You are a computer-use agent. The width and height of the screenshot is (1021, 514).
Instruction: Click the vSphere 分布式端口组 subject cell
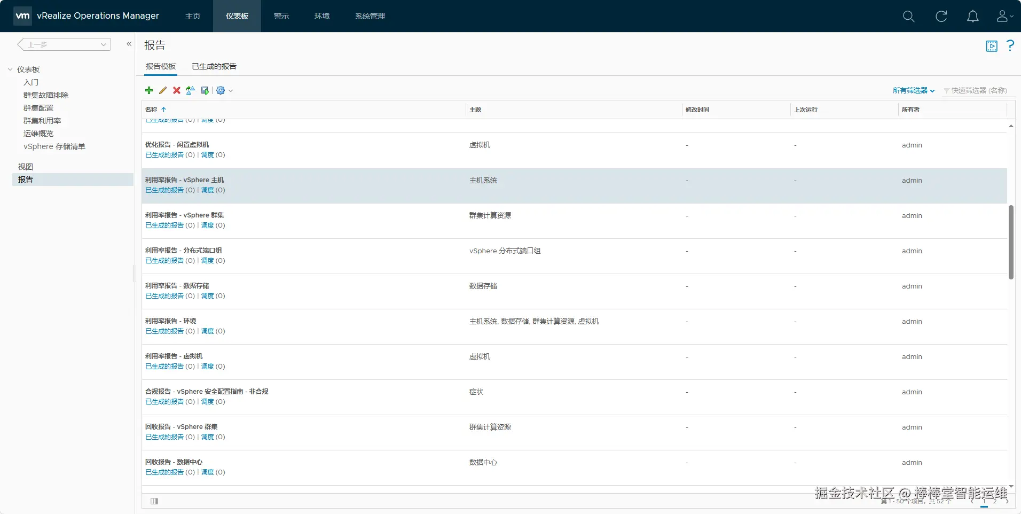pyautogui.click(x=505, y=251)
